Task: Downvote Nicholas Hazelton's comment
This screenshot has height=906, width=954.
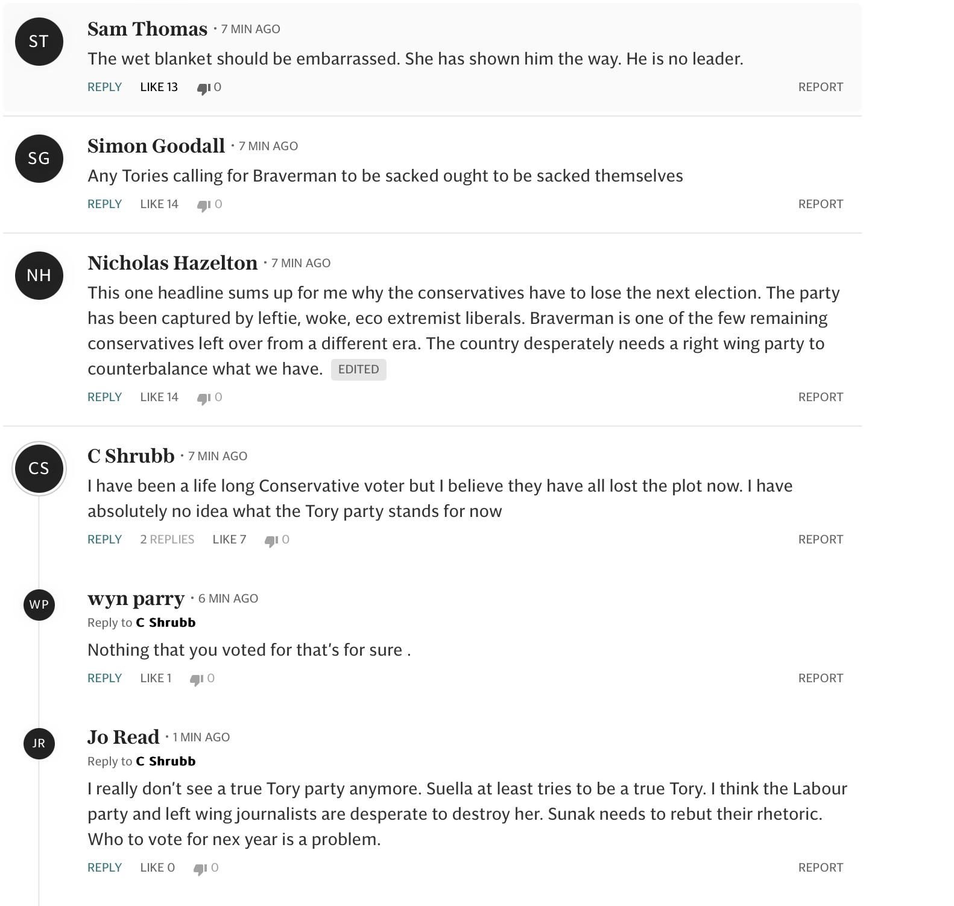Action: point(203,398)
